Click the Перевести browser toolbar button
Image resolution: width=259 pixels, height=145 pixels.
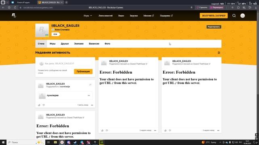pyautogui.click(x=217, y=8)
